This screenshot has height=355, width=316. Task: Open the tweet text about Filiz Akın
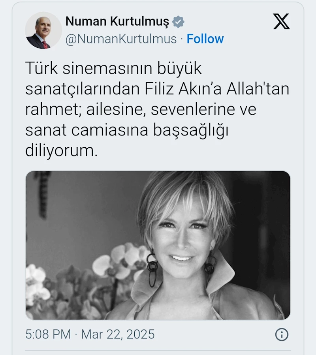[157, 109]
